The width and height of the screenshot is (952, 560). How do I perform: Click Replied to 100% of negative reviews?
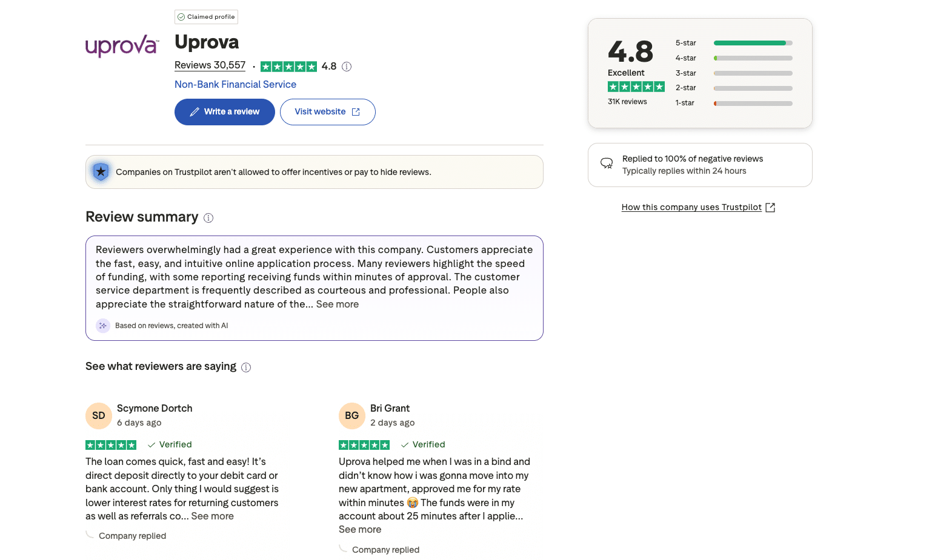tap(693, 159)
